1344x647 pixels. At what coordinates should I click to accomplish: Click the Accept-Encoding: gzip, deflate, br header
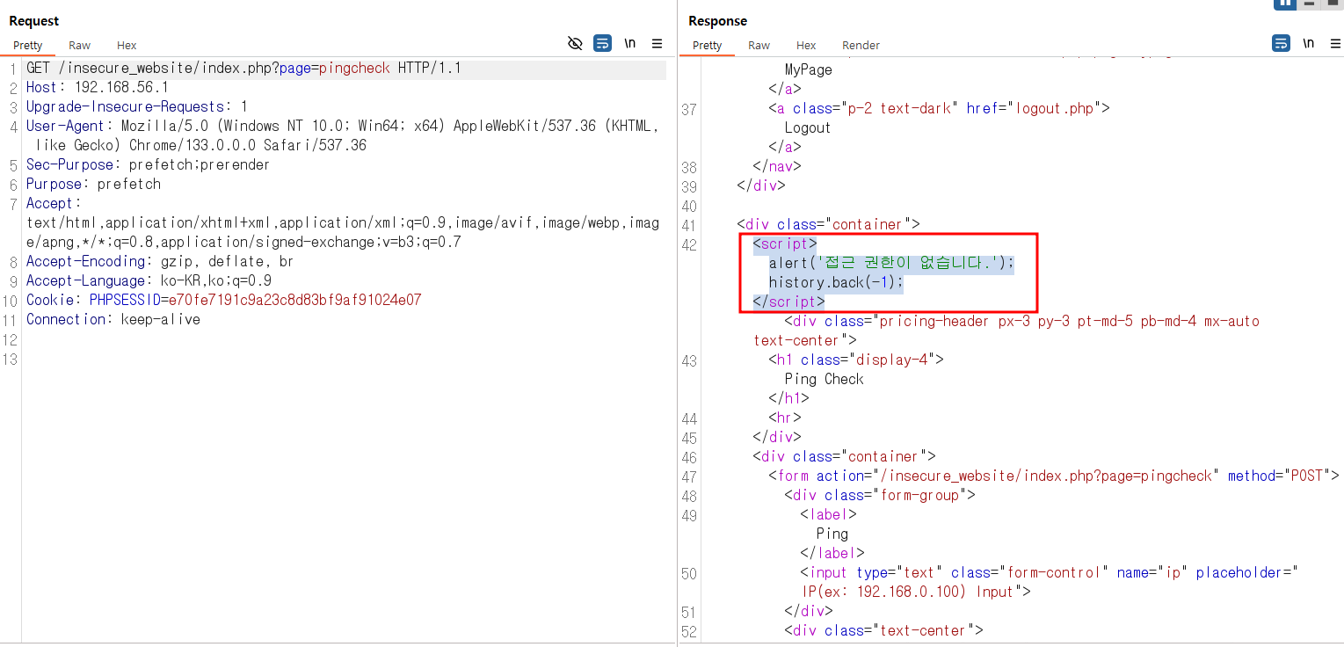click(x=160, y=261)
